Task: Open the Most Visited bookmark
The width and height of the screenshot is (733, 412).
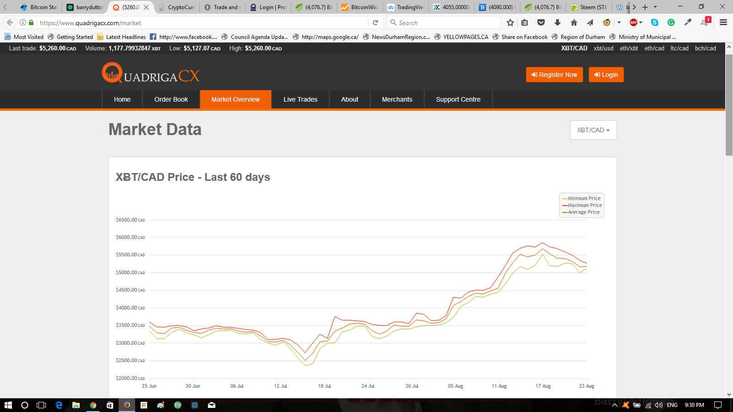Action: [24, 37]
